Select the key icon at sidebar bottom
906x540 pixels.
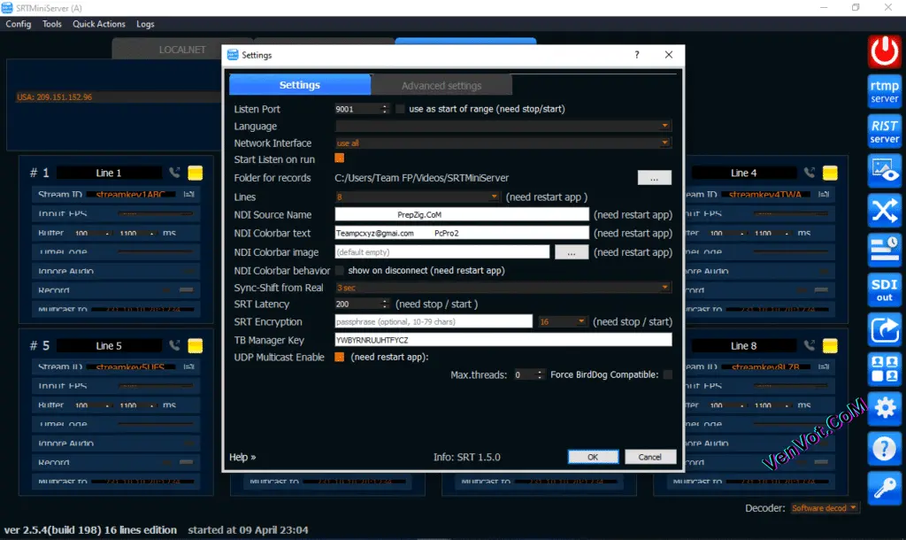[x=884, y=488]
